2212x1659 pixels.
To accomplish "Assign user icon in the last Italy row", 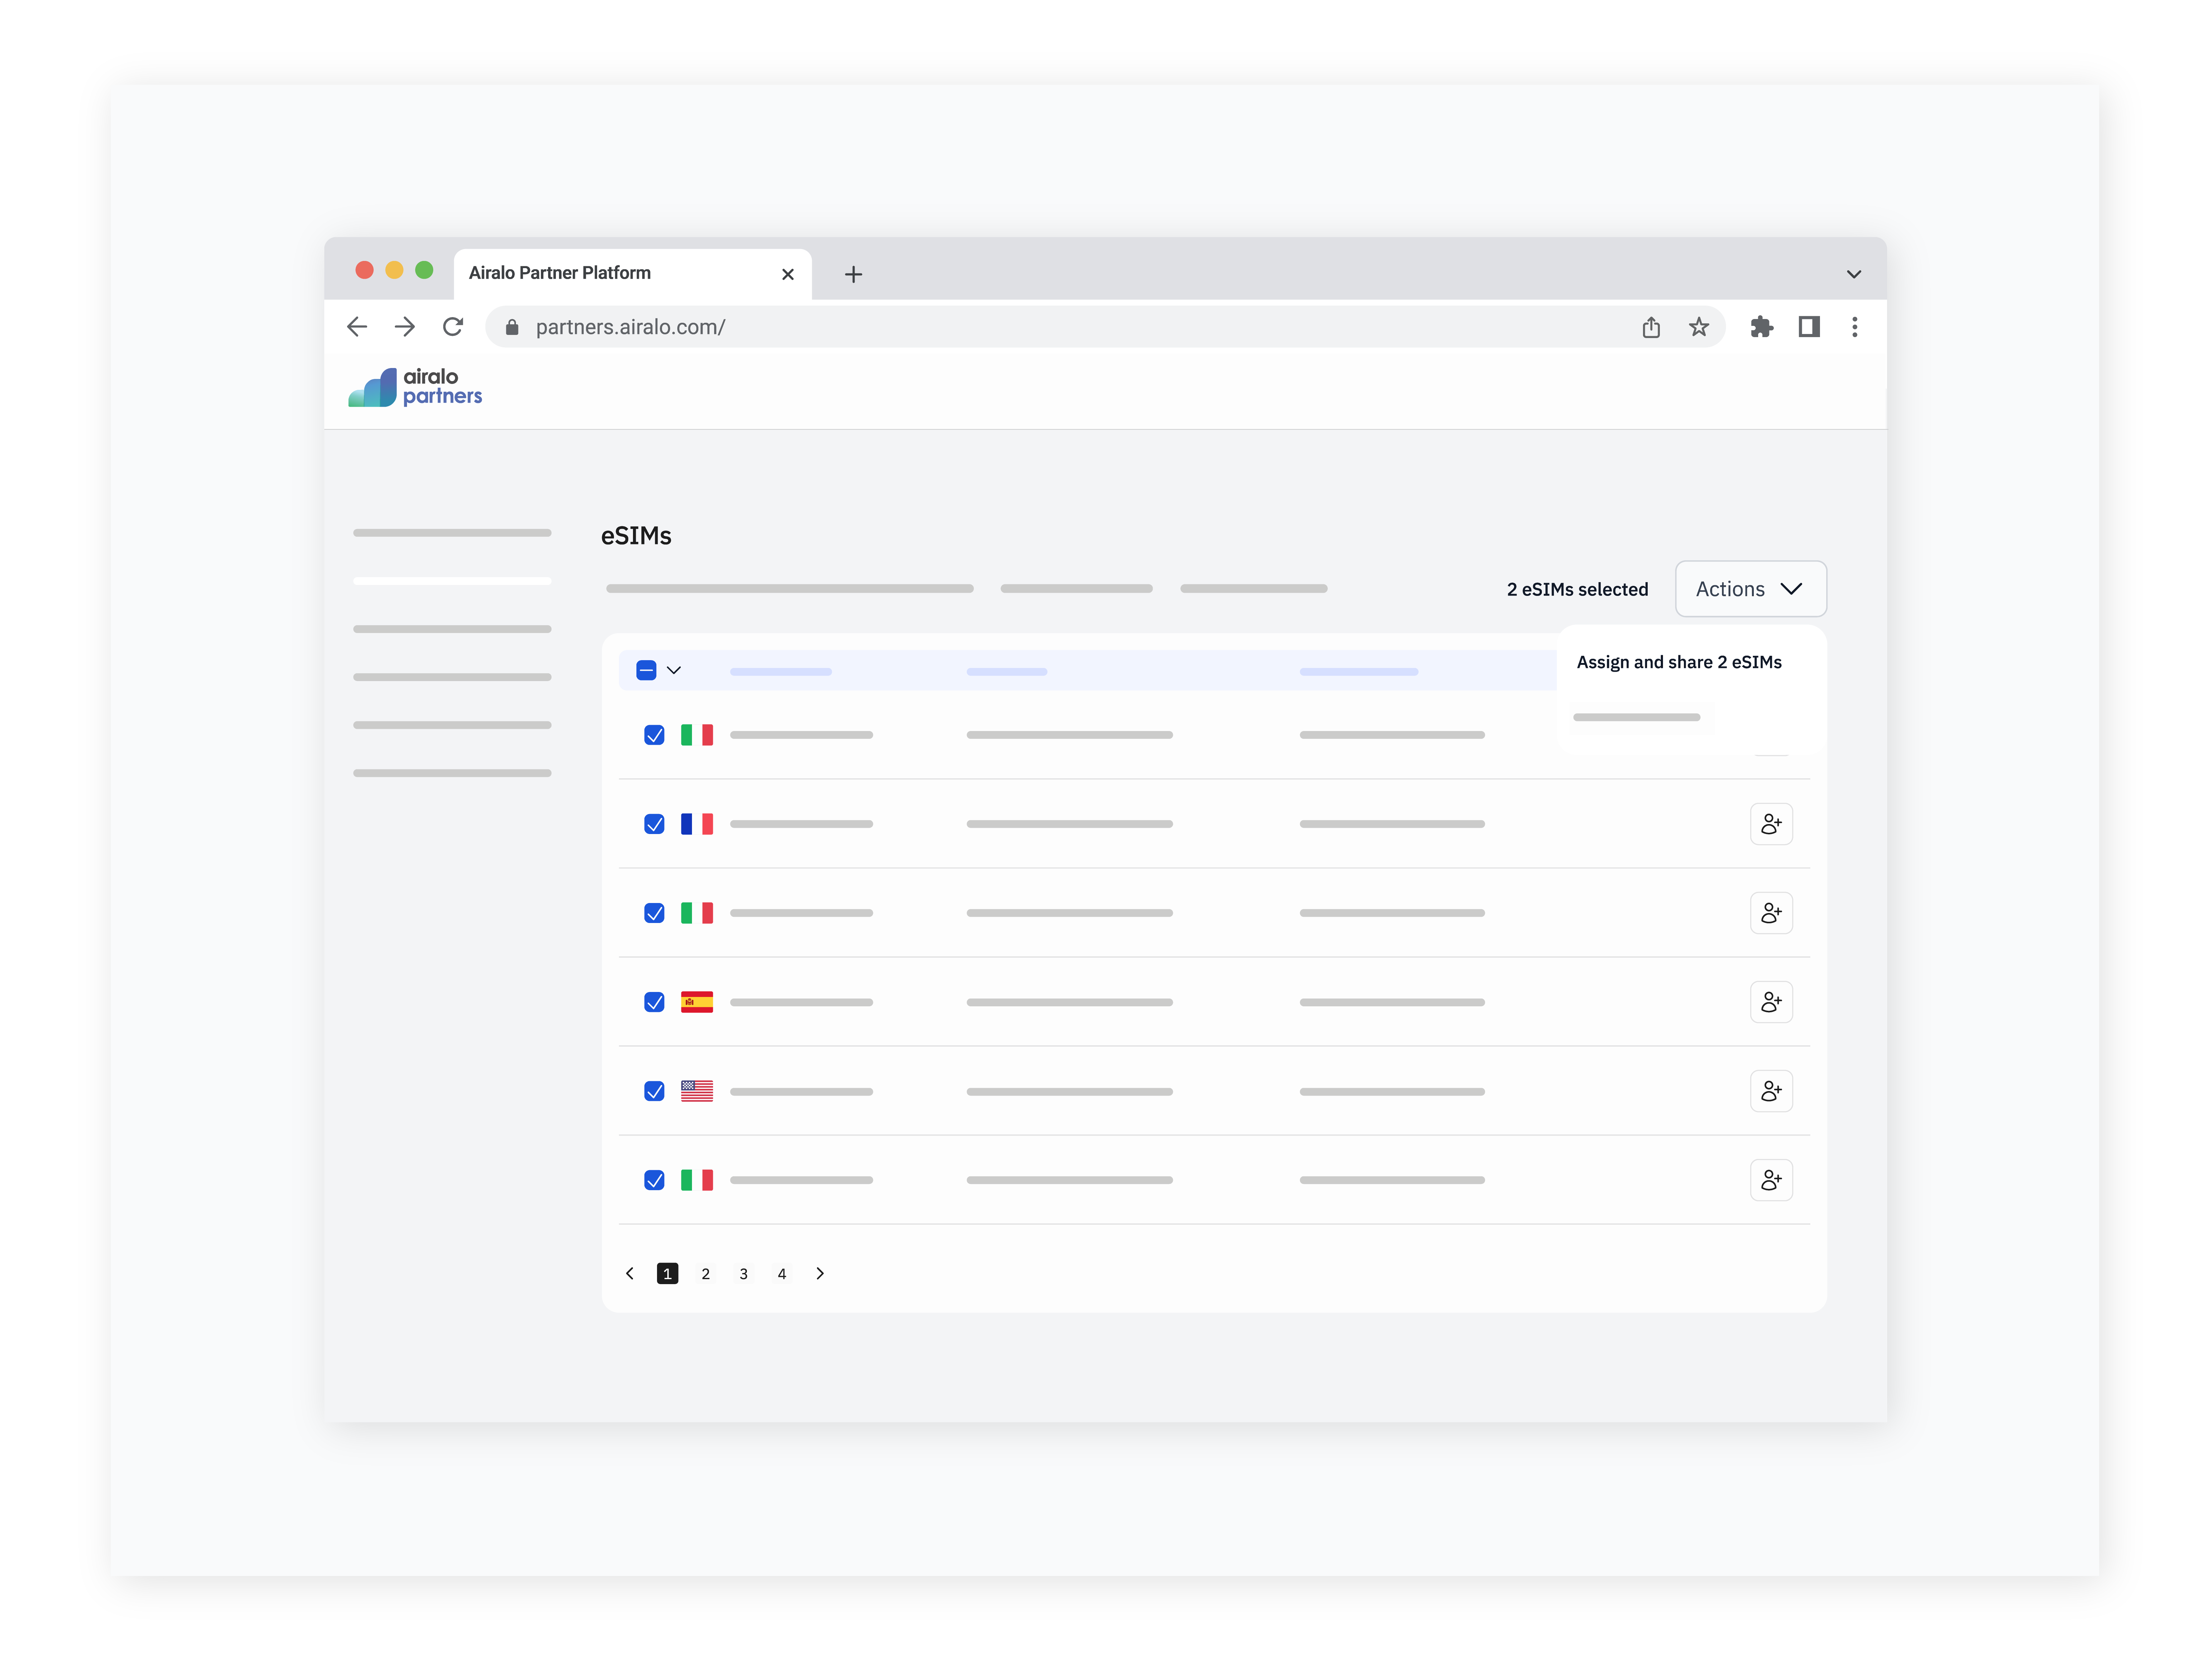I will coord(1771,1180).
